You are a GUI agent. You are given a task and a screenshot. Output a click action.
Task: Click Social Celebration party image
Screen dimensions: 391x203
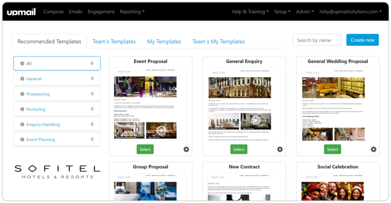[333, 191]
